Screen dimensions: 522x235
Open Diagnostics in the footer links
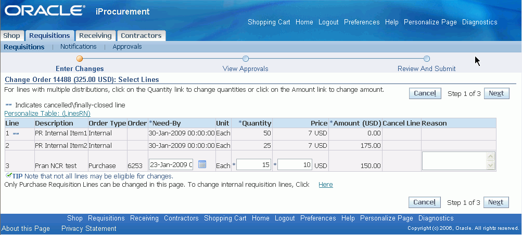[x=436, y=218]
